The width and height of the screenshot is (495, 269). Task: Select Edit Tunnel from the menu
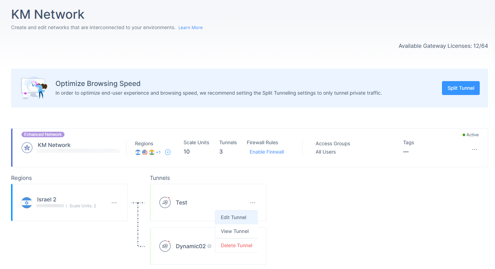(x=234, y=217)
